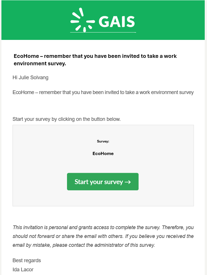
Task: Click the Best regards closing line
Action: point(27,260)
